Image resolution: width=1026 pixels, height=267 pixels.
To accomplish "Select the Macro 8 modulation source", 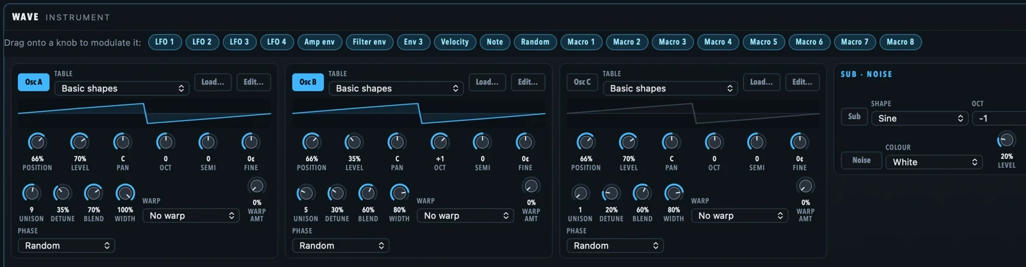I will tap(900, 42).
